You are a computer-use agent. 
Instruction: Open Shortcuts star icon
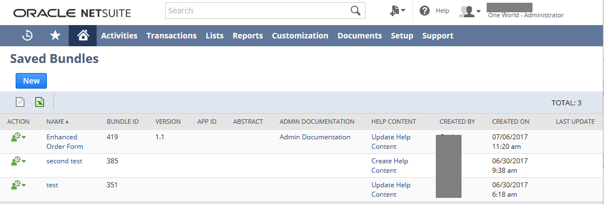(55, 35)
